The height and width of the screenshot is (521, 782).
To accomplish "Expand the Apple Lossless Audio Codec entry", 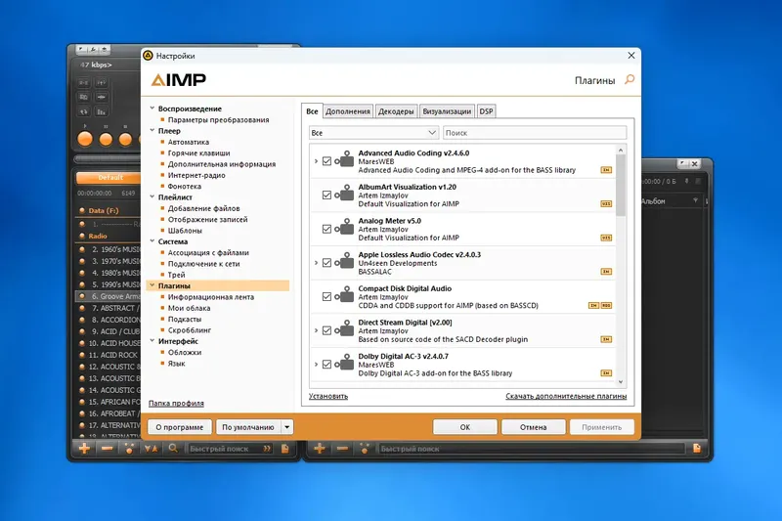I will click(x=316, y=263).
